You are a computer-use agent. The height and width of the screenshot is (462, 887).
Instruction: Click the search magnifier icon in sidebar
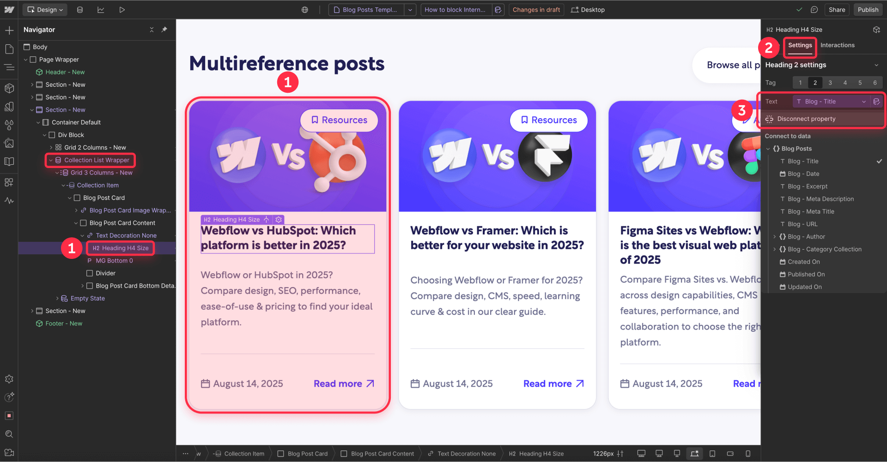coord(9,434)
